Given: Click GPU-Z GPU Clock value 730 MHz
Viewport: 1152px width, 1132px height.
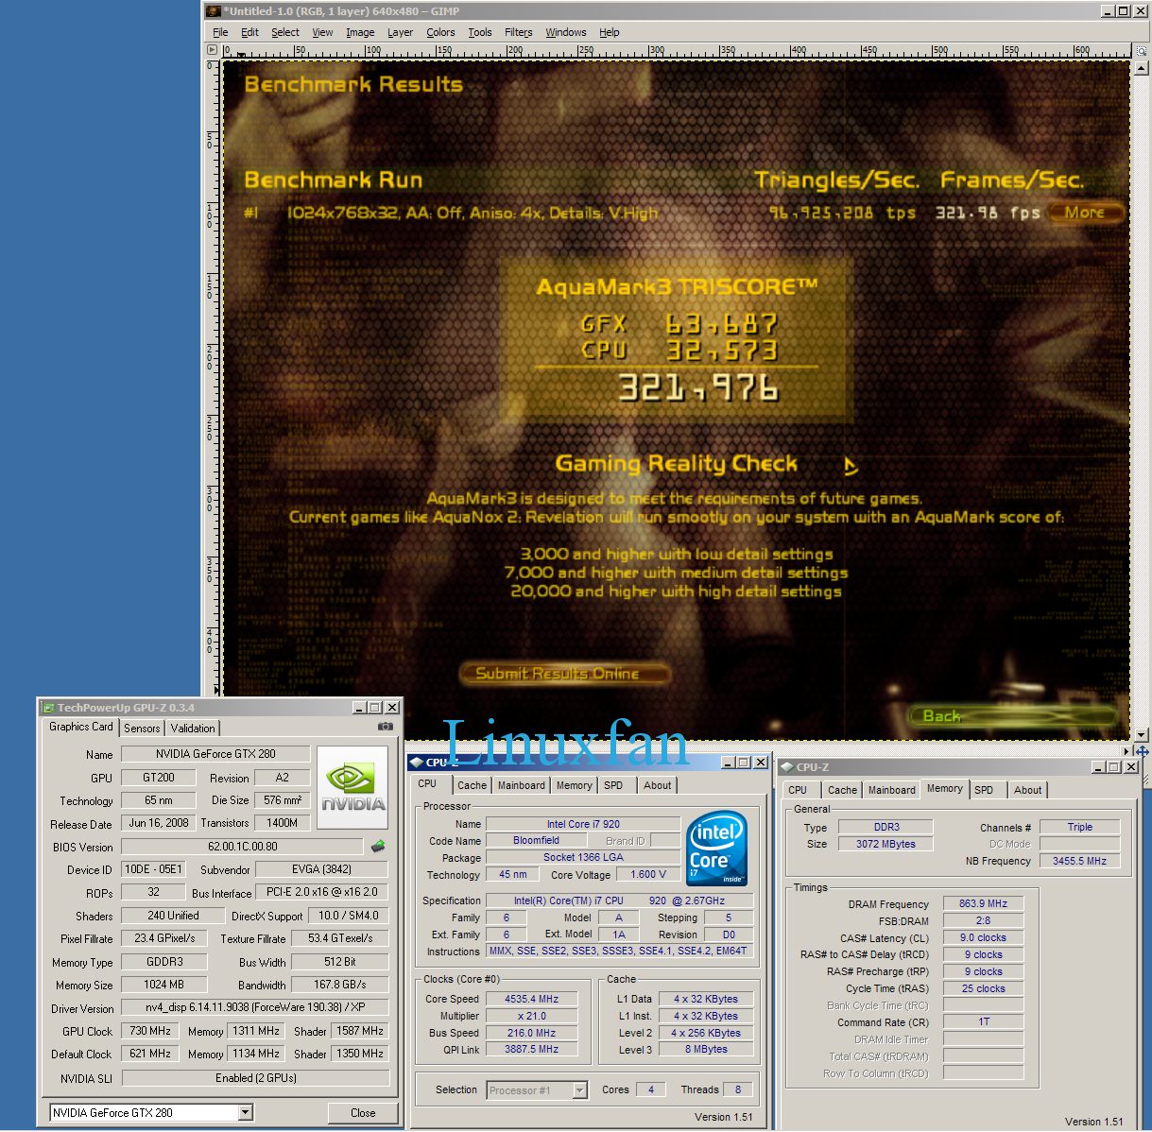Looking at the screenshot, I should point(151,1031).
